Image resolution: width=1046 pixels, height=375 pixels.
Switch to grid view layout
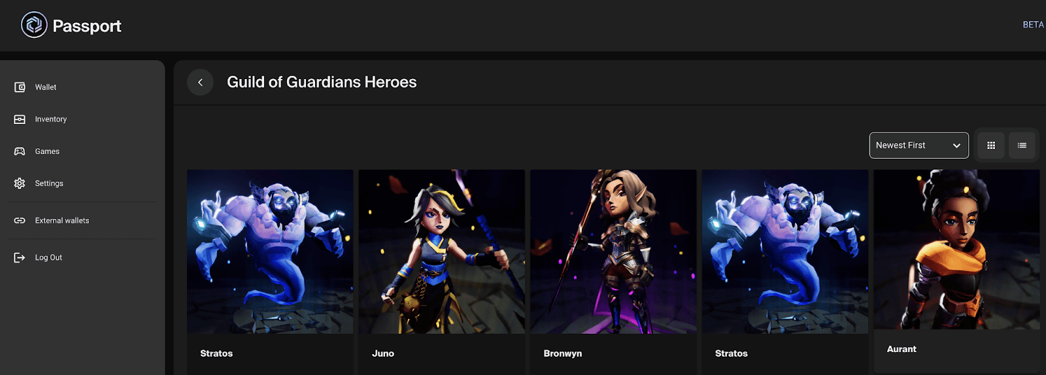[991, 146]
